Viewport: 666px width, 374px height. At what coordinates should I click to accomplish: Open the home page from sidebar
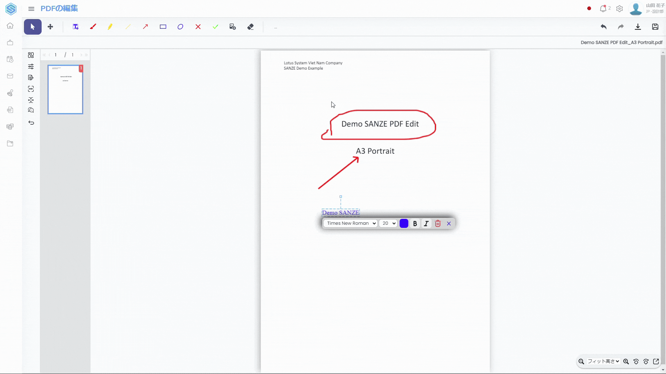(x=10, y=26)
